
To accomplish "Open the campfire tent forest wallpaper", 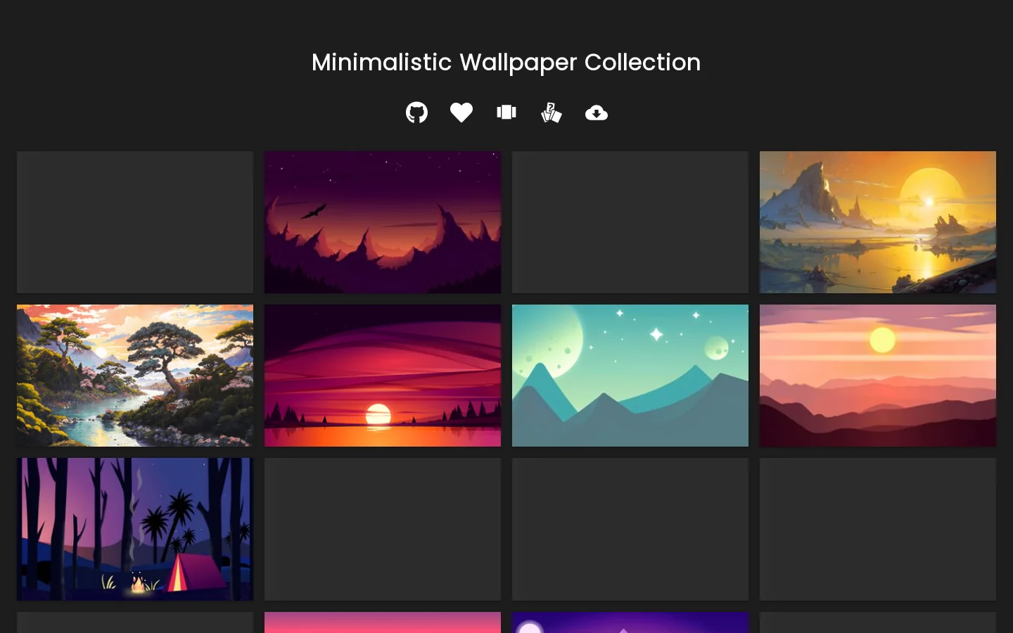I will 135,529.
